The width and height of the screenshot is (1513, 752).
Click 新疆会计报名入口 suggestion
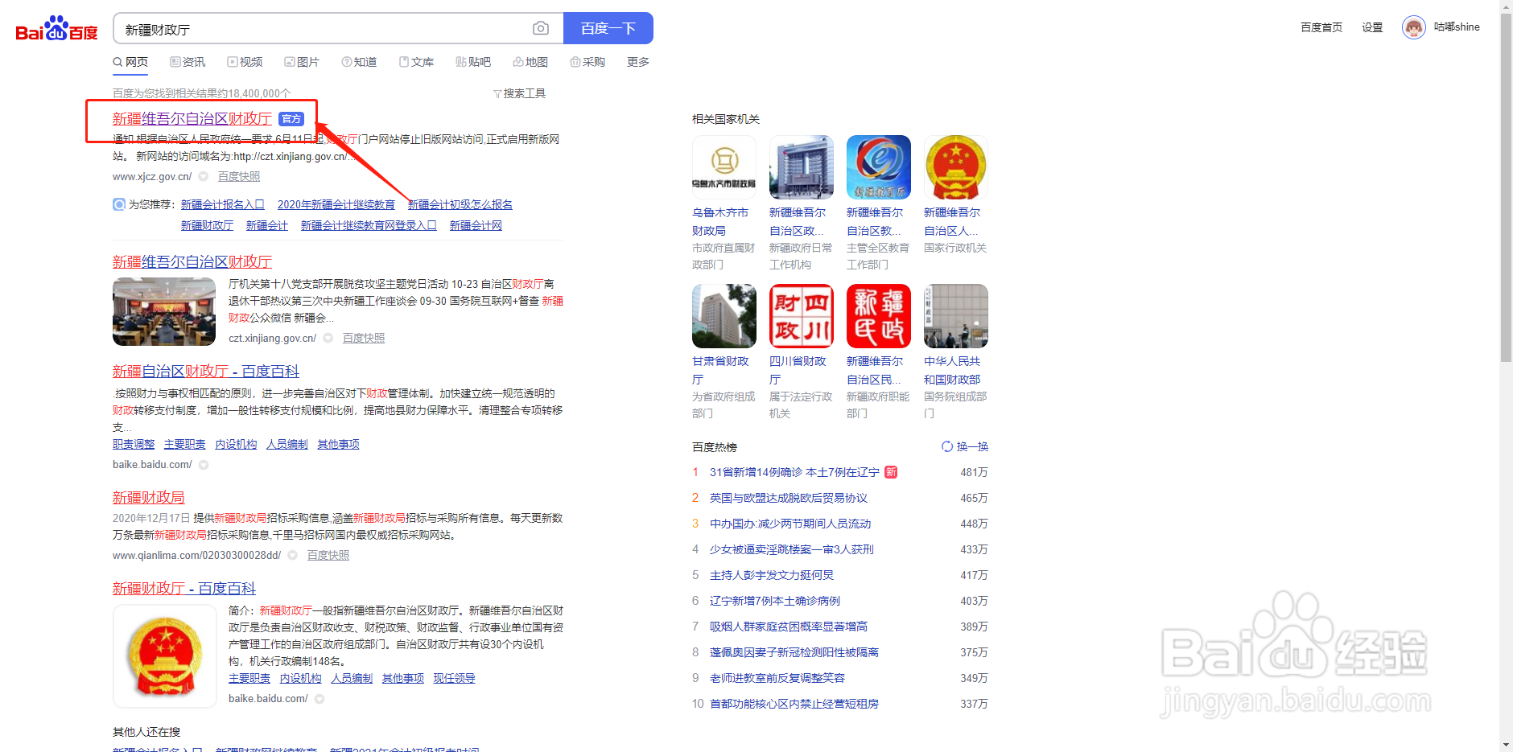click(x=223, y=204)
